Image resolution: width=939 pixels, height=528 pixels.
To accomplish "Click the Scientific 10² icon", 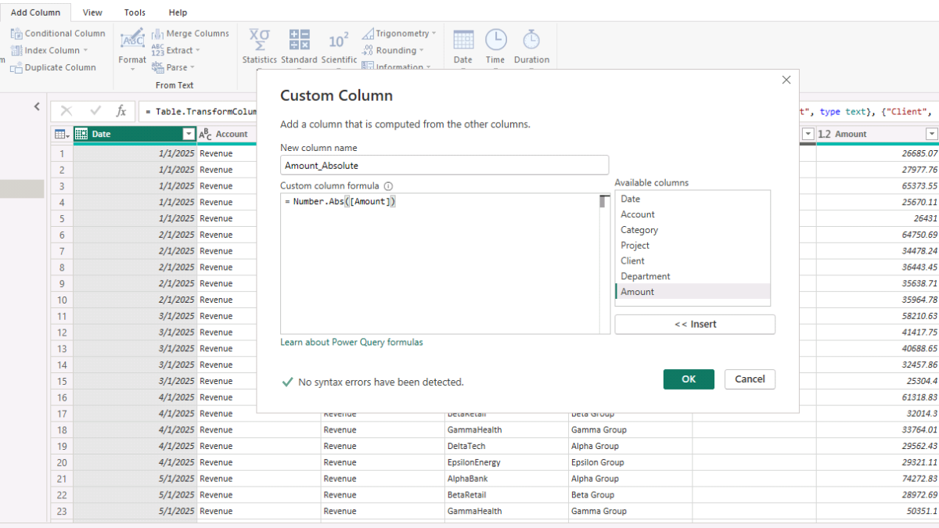I will tap(339, 40).
